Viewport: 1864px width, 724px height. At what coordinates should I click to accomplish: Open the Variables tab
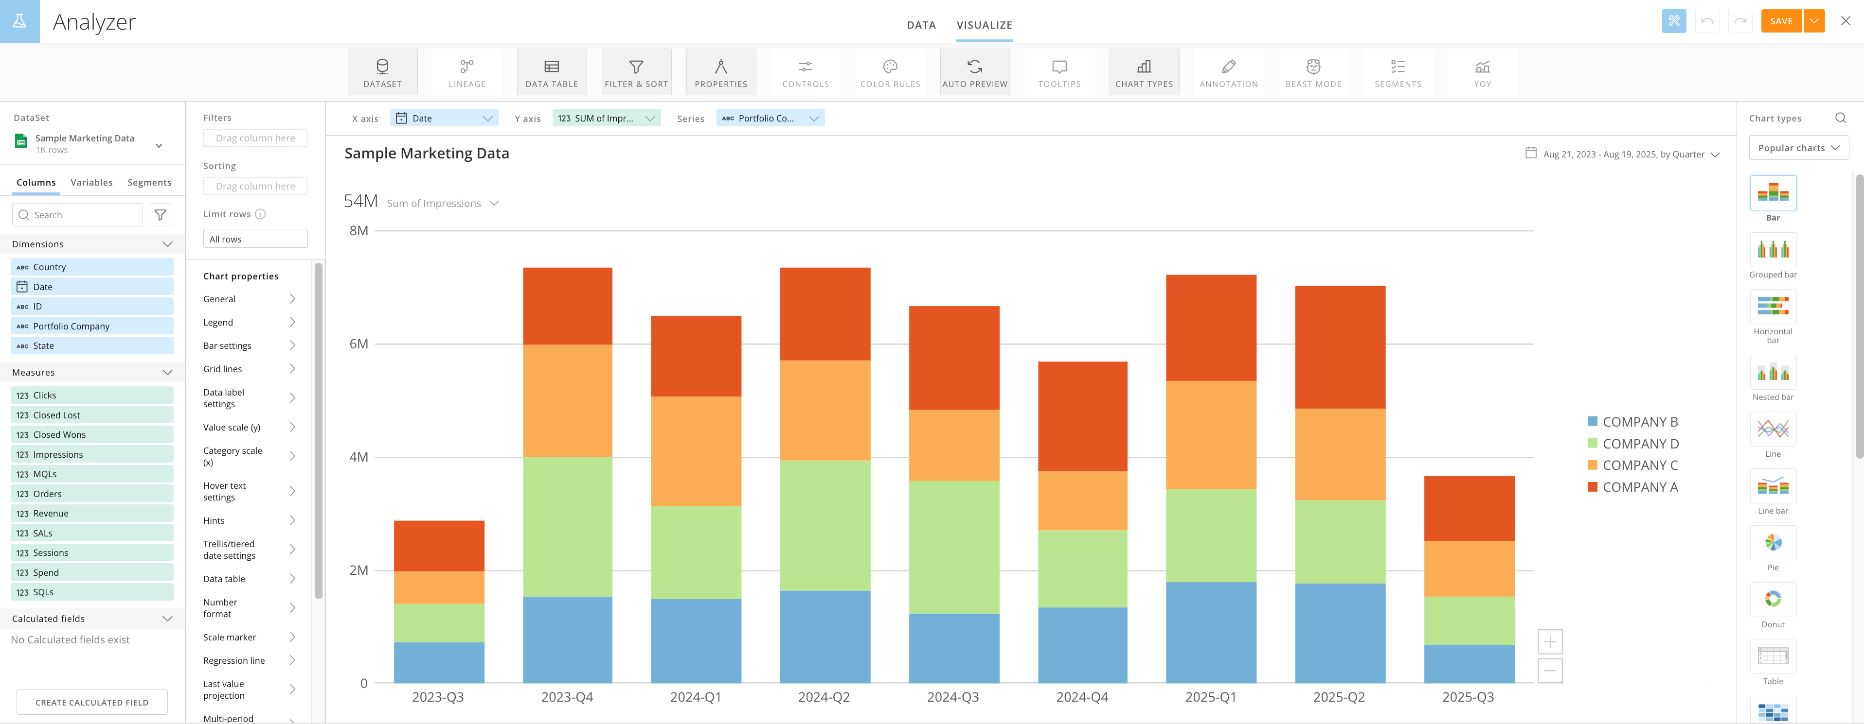[x=91, y=182]
